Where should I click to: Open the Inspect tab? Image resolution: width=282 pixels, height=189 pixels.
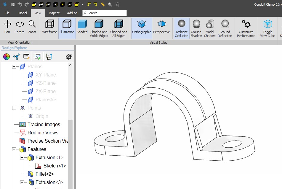[54, 13]
